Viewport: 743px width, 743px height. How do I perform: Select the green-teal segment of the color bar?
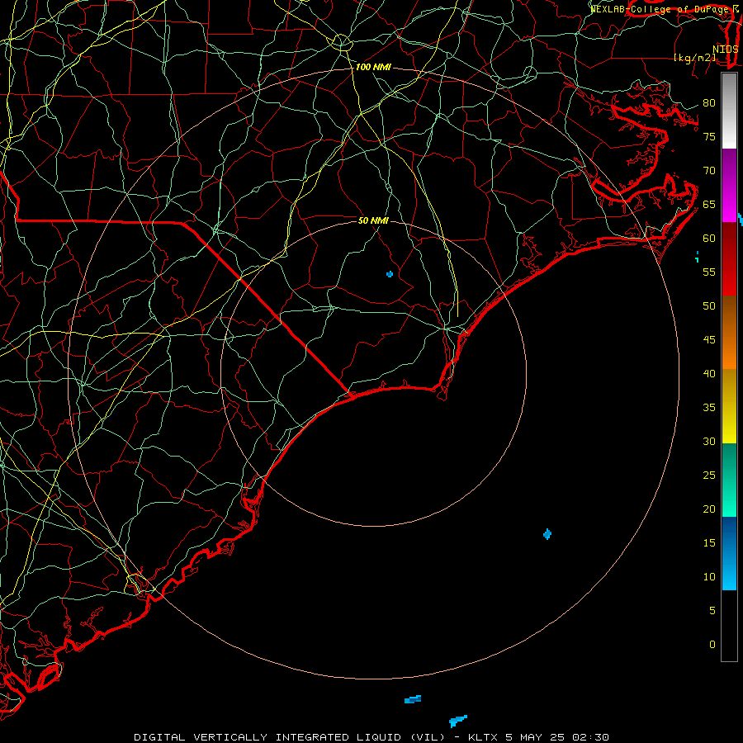pyautogui.click(x=729, y=480)
